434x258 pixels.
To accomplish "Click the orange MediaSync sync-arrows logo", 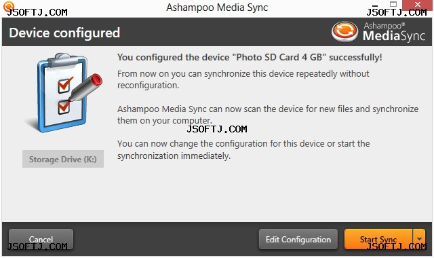I will tap(345, 32).
